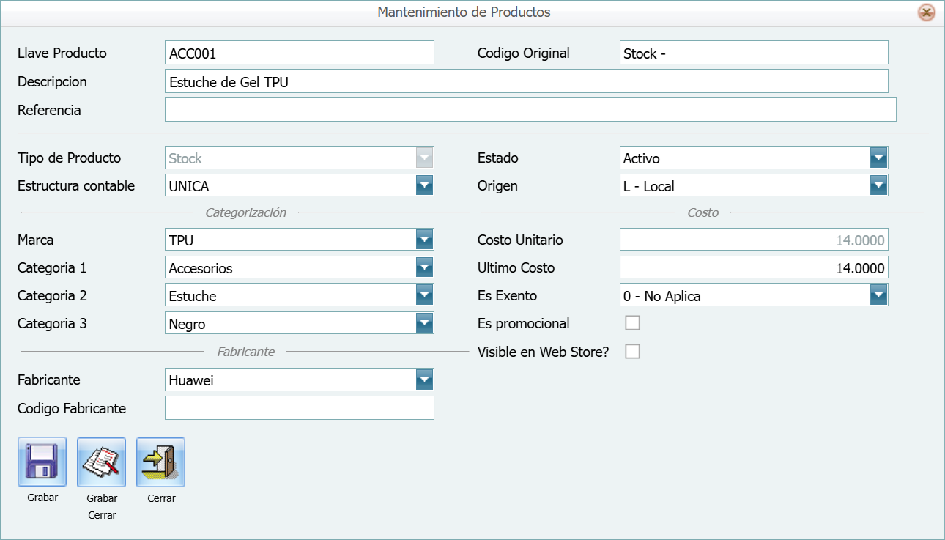Expand the Es Exento dropdown
This screenshot has width=945, height=540.
[878, 296]
